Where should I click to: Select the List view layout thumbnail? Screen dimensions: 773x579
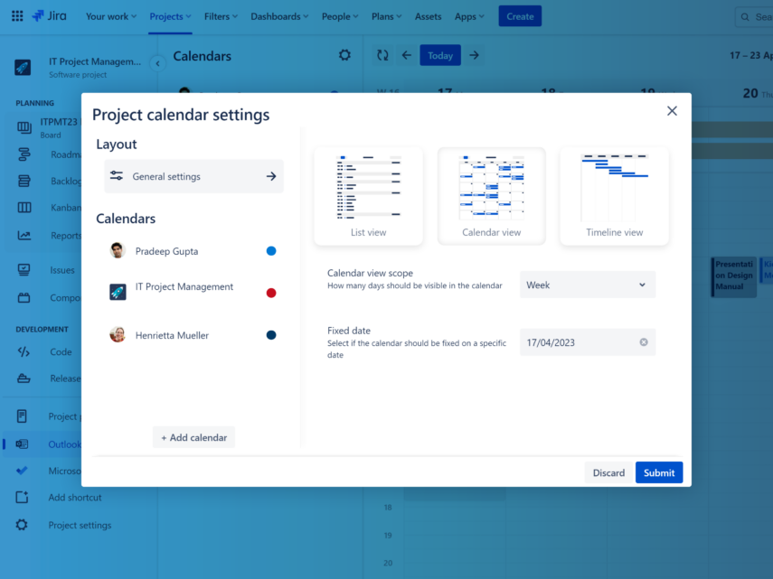coord(368,196)
